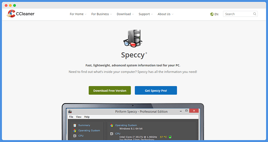Select Operating System in the Speccy sidebar
268x142 pixels.
coord(89,131)
